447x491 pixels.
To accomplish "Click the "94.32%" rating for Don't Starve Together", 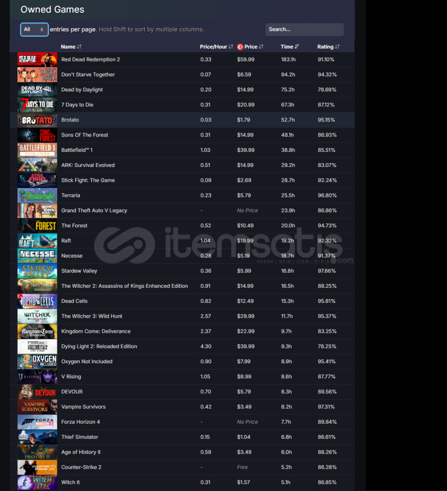I will (x=327, y=75).
